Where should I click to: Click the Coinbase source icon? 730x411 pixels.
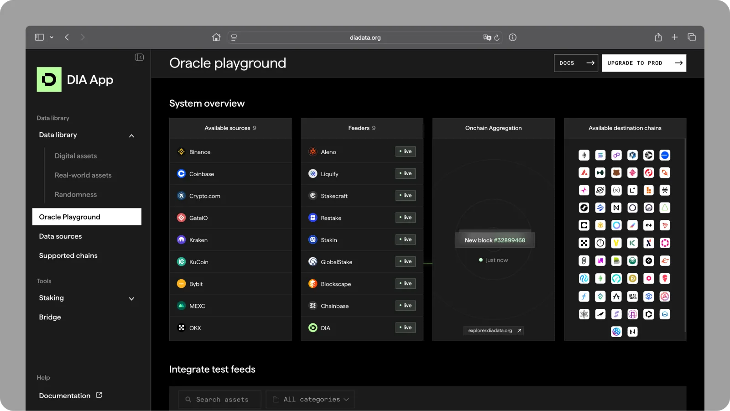point(181,174)
